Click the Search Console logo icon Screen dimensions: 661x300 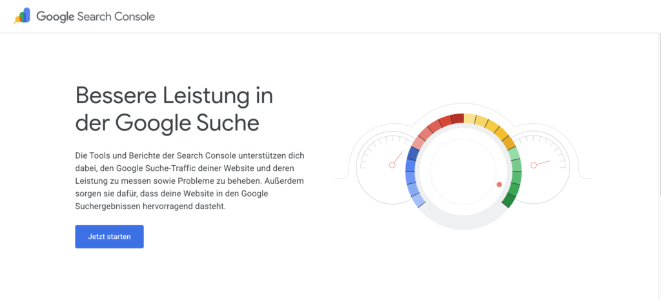coord(22,16)
